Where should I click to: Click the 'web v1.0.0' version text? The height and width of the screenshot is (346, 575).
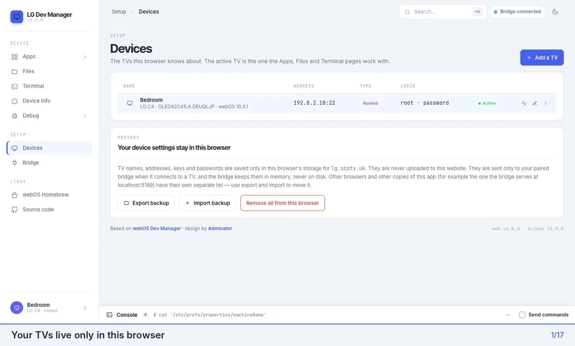506,229
